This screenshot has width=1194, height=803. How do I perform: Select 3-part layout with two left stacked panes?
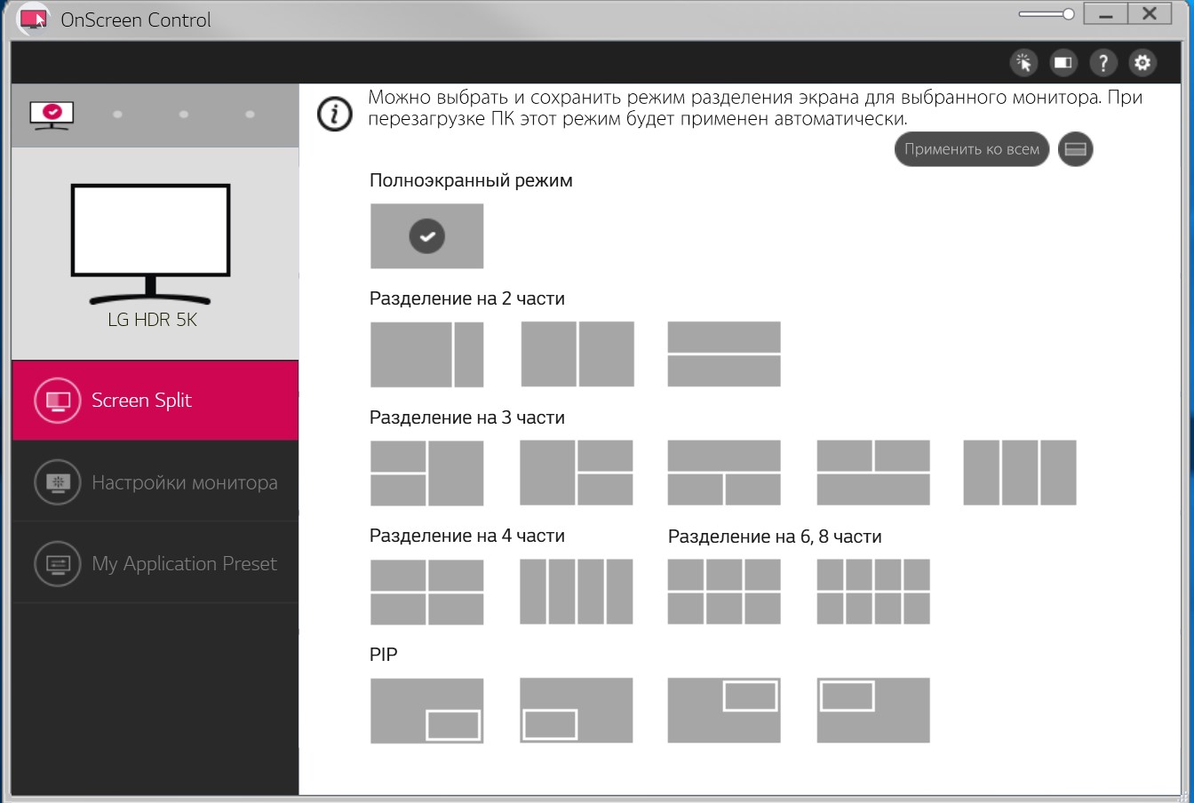point(426,473)
